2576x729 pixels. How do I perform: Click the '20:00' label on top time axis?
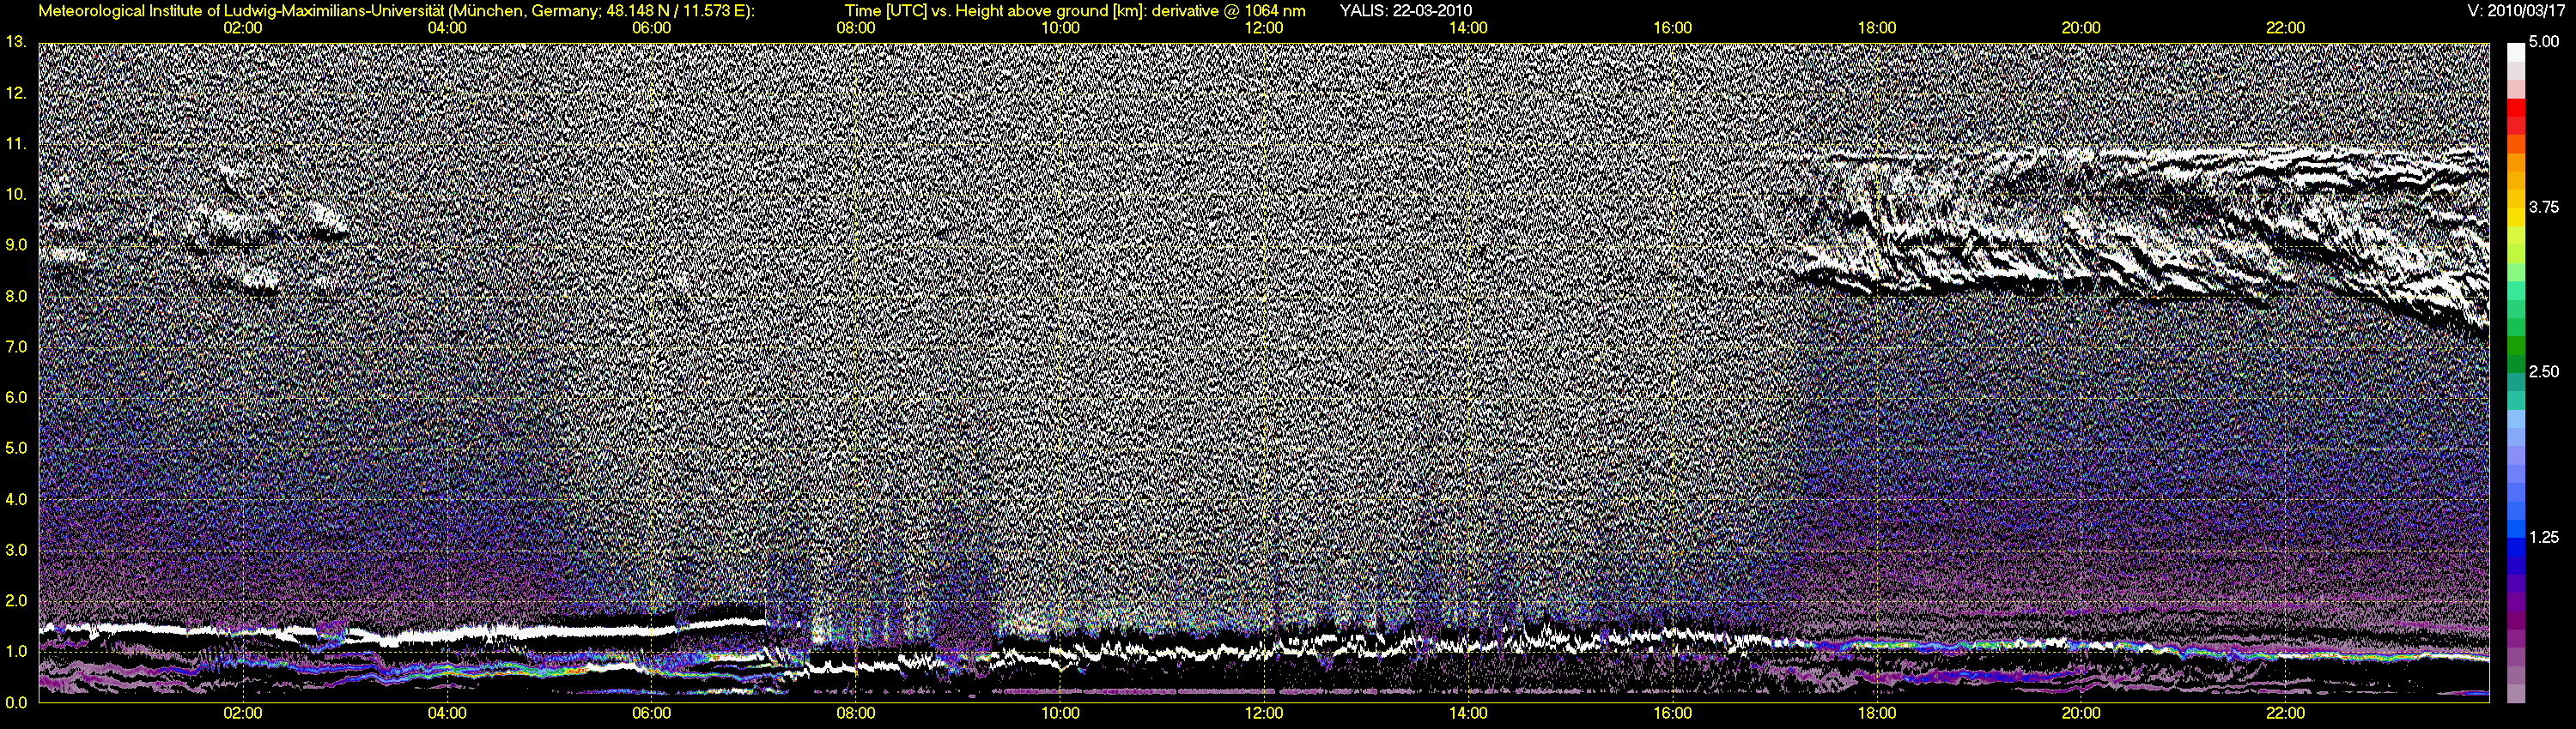point(2081,28)
